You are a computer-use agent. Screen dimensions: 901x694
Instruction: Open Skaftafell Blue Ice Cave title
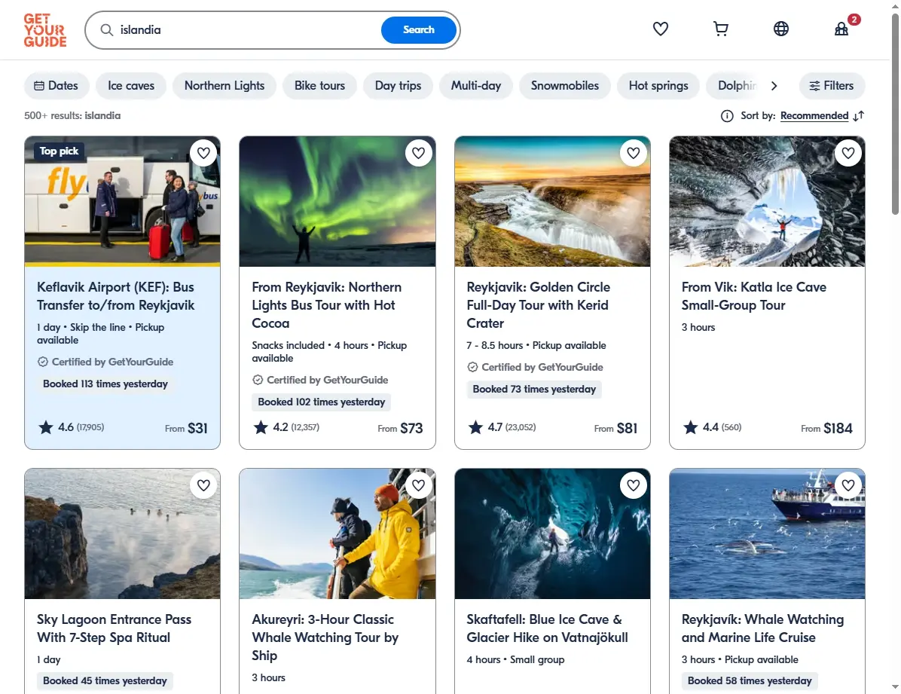(x=547, y=628)
